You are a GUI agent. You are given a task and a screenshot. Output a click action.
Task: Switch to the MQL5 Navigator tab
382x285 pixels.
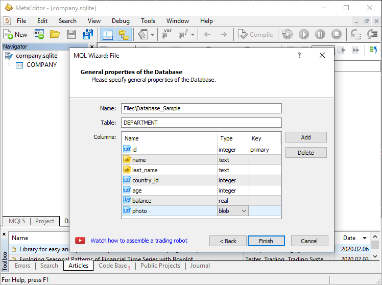coord(17,221)
